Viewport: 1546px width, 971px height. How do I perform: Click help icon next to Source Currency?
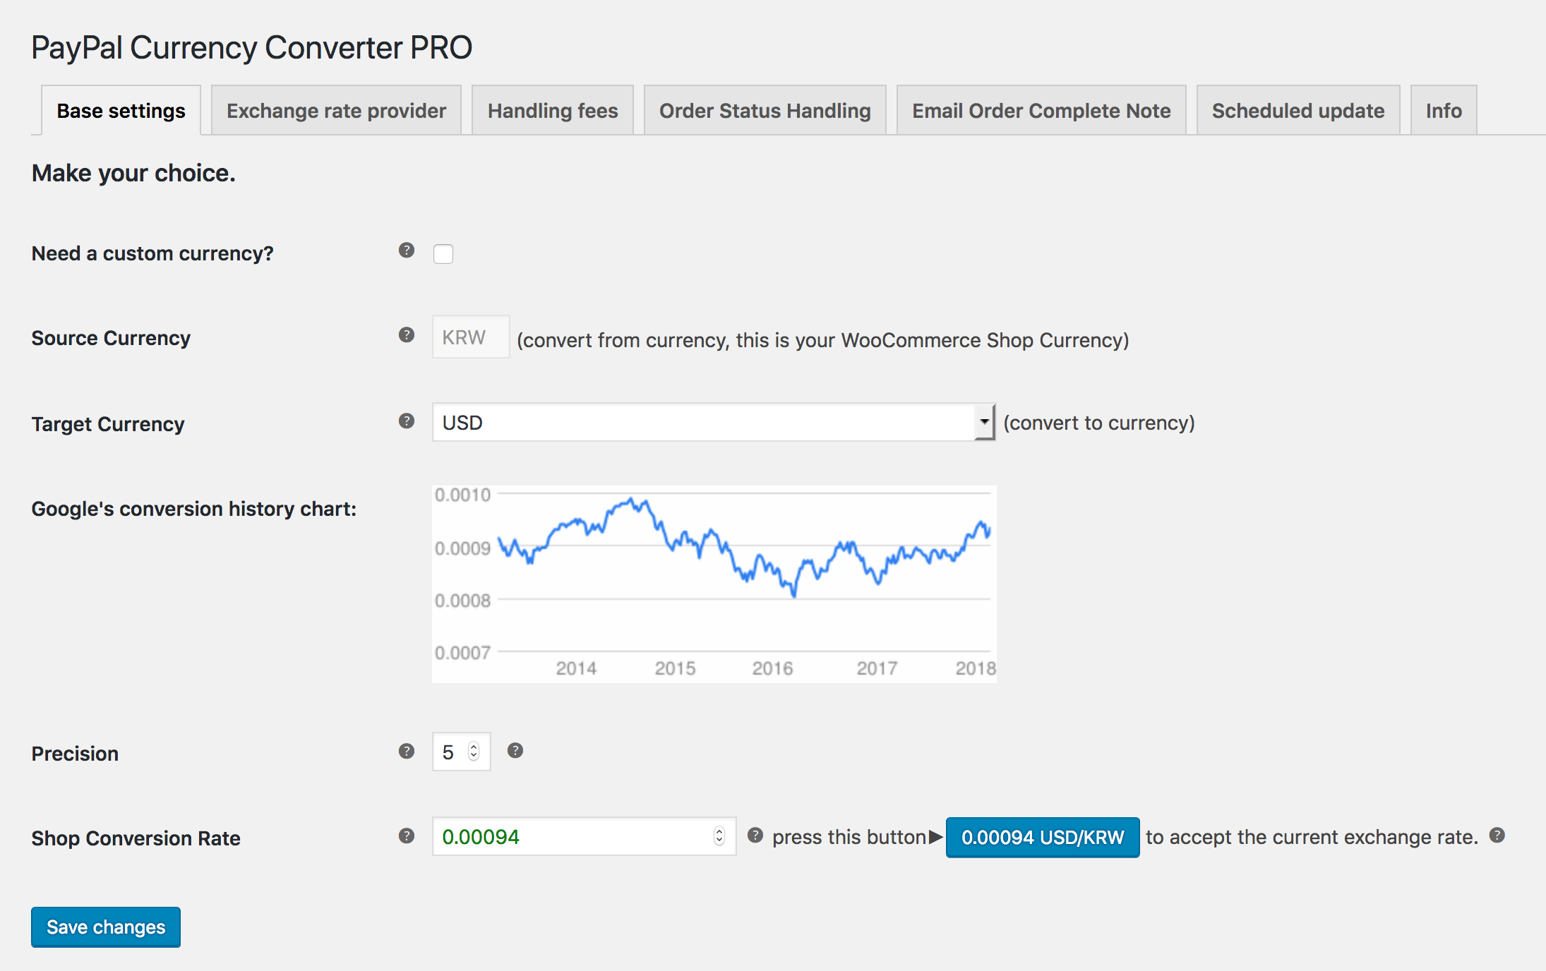pyautogui.click(x=406, y=335)
